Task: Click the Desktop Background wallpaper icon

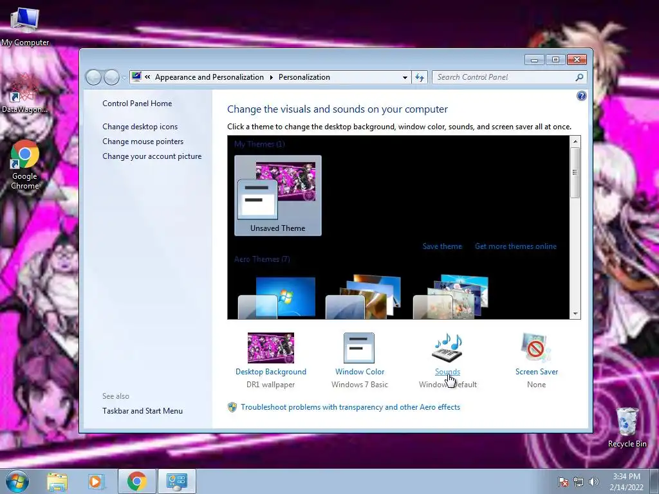Action: point(271,348)
